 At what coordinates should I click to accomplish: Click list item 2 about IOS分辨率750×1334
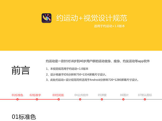76,74
